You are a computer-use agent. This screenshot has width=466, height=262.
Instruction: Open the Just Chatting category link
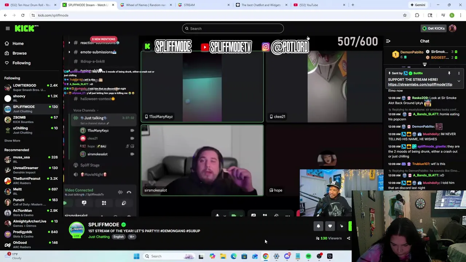click(x=99, y=237)
